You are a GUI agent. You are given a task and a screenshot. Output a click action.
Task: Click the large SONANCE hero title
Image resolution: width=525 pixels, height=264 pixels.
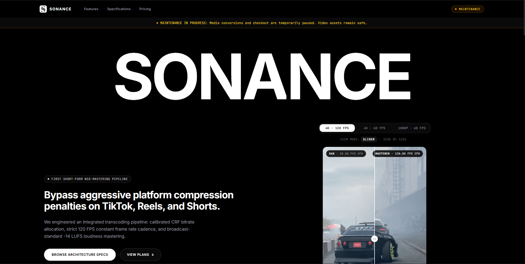263,76
